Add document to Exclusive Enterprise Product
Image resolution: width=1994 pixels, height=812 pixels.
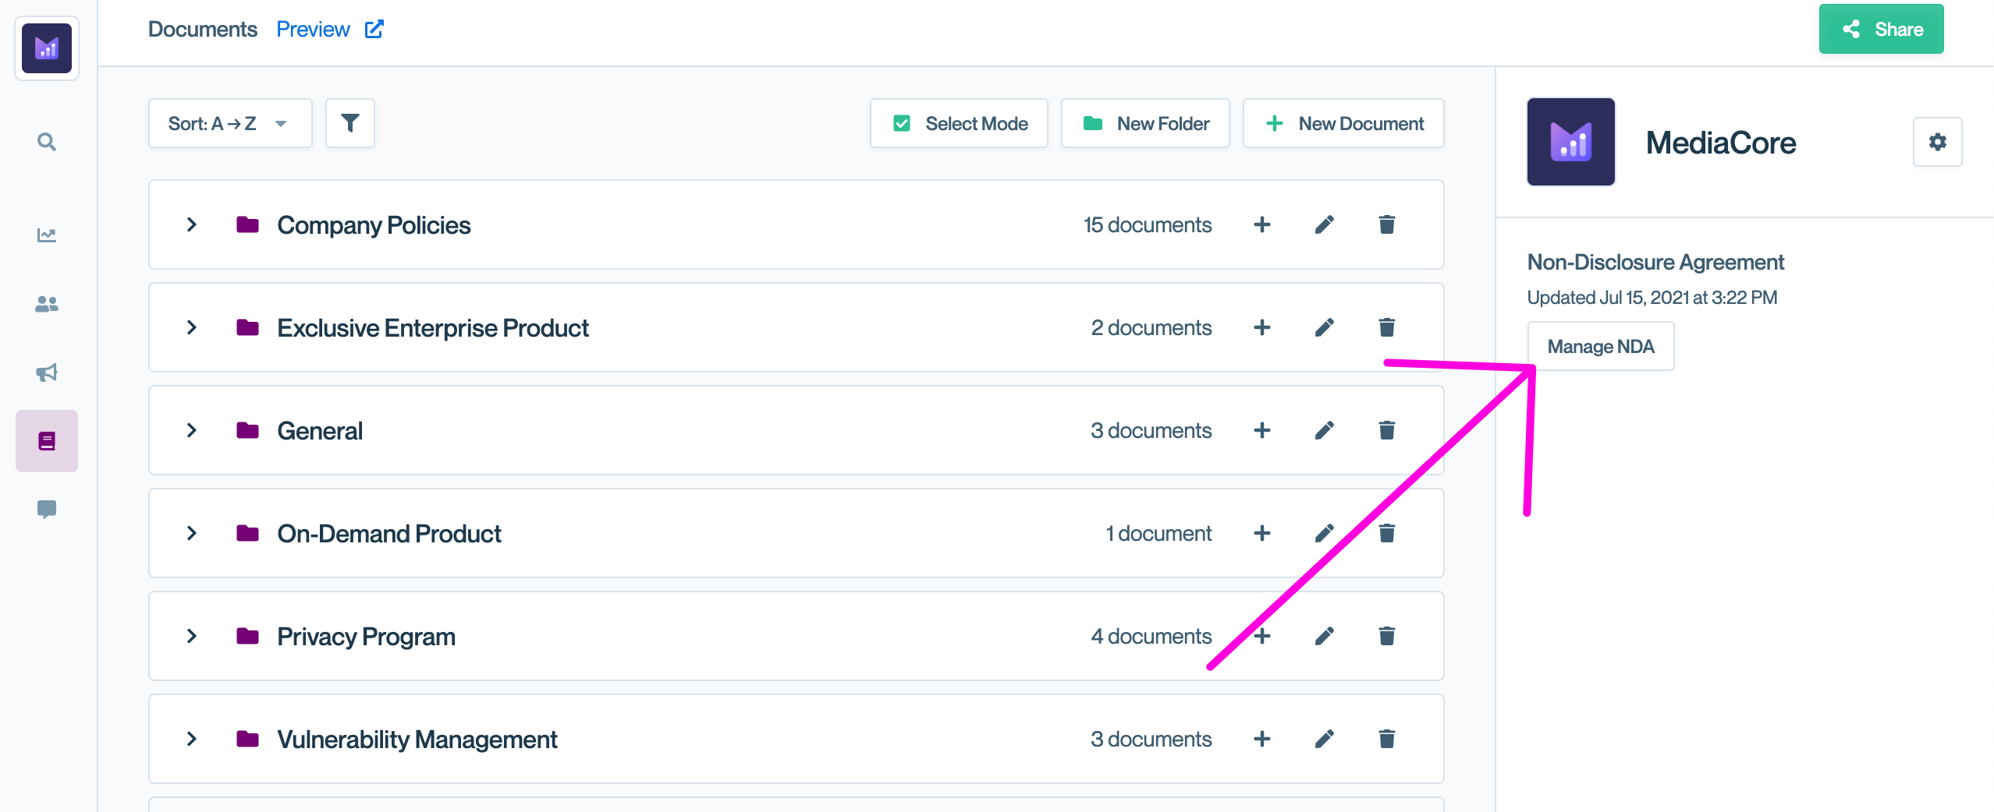[1262, 327]
